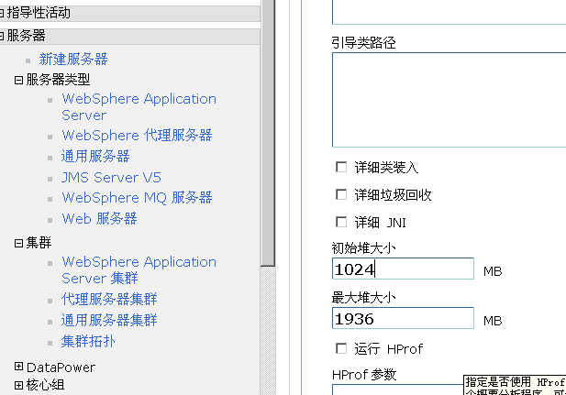Click the HProf 参数 label text
The image size is (566, 395).
pos(364,375)
